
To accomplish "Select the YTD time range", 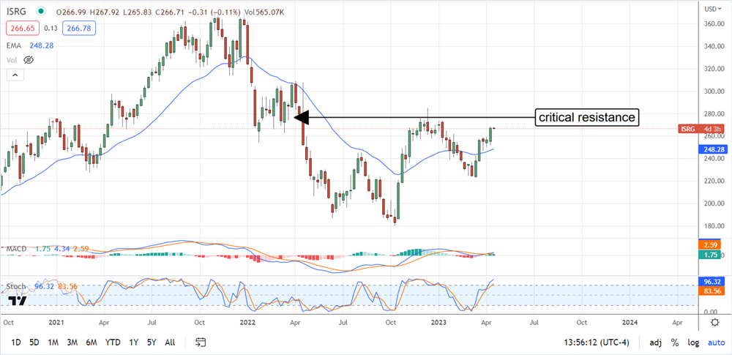I will 113,343.
